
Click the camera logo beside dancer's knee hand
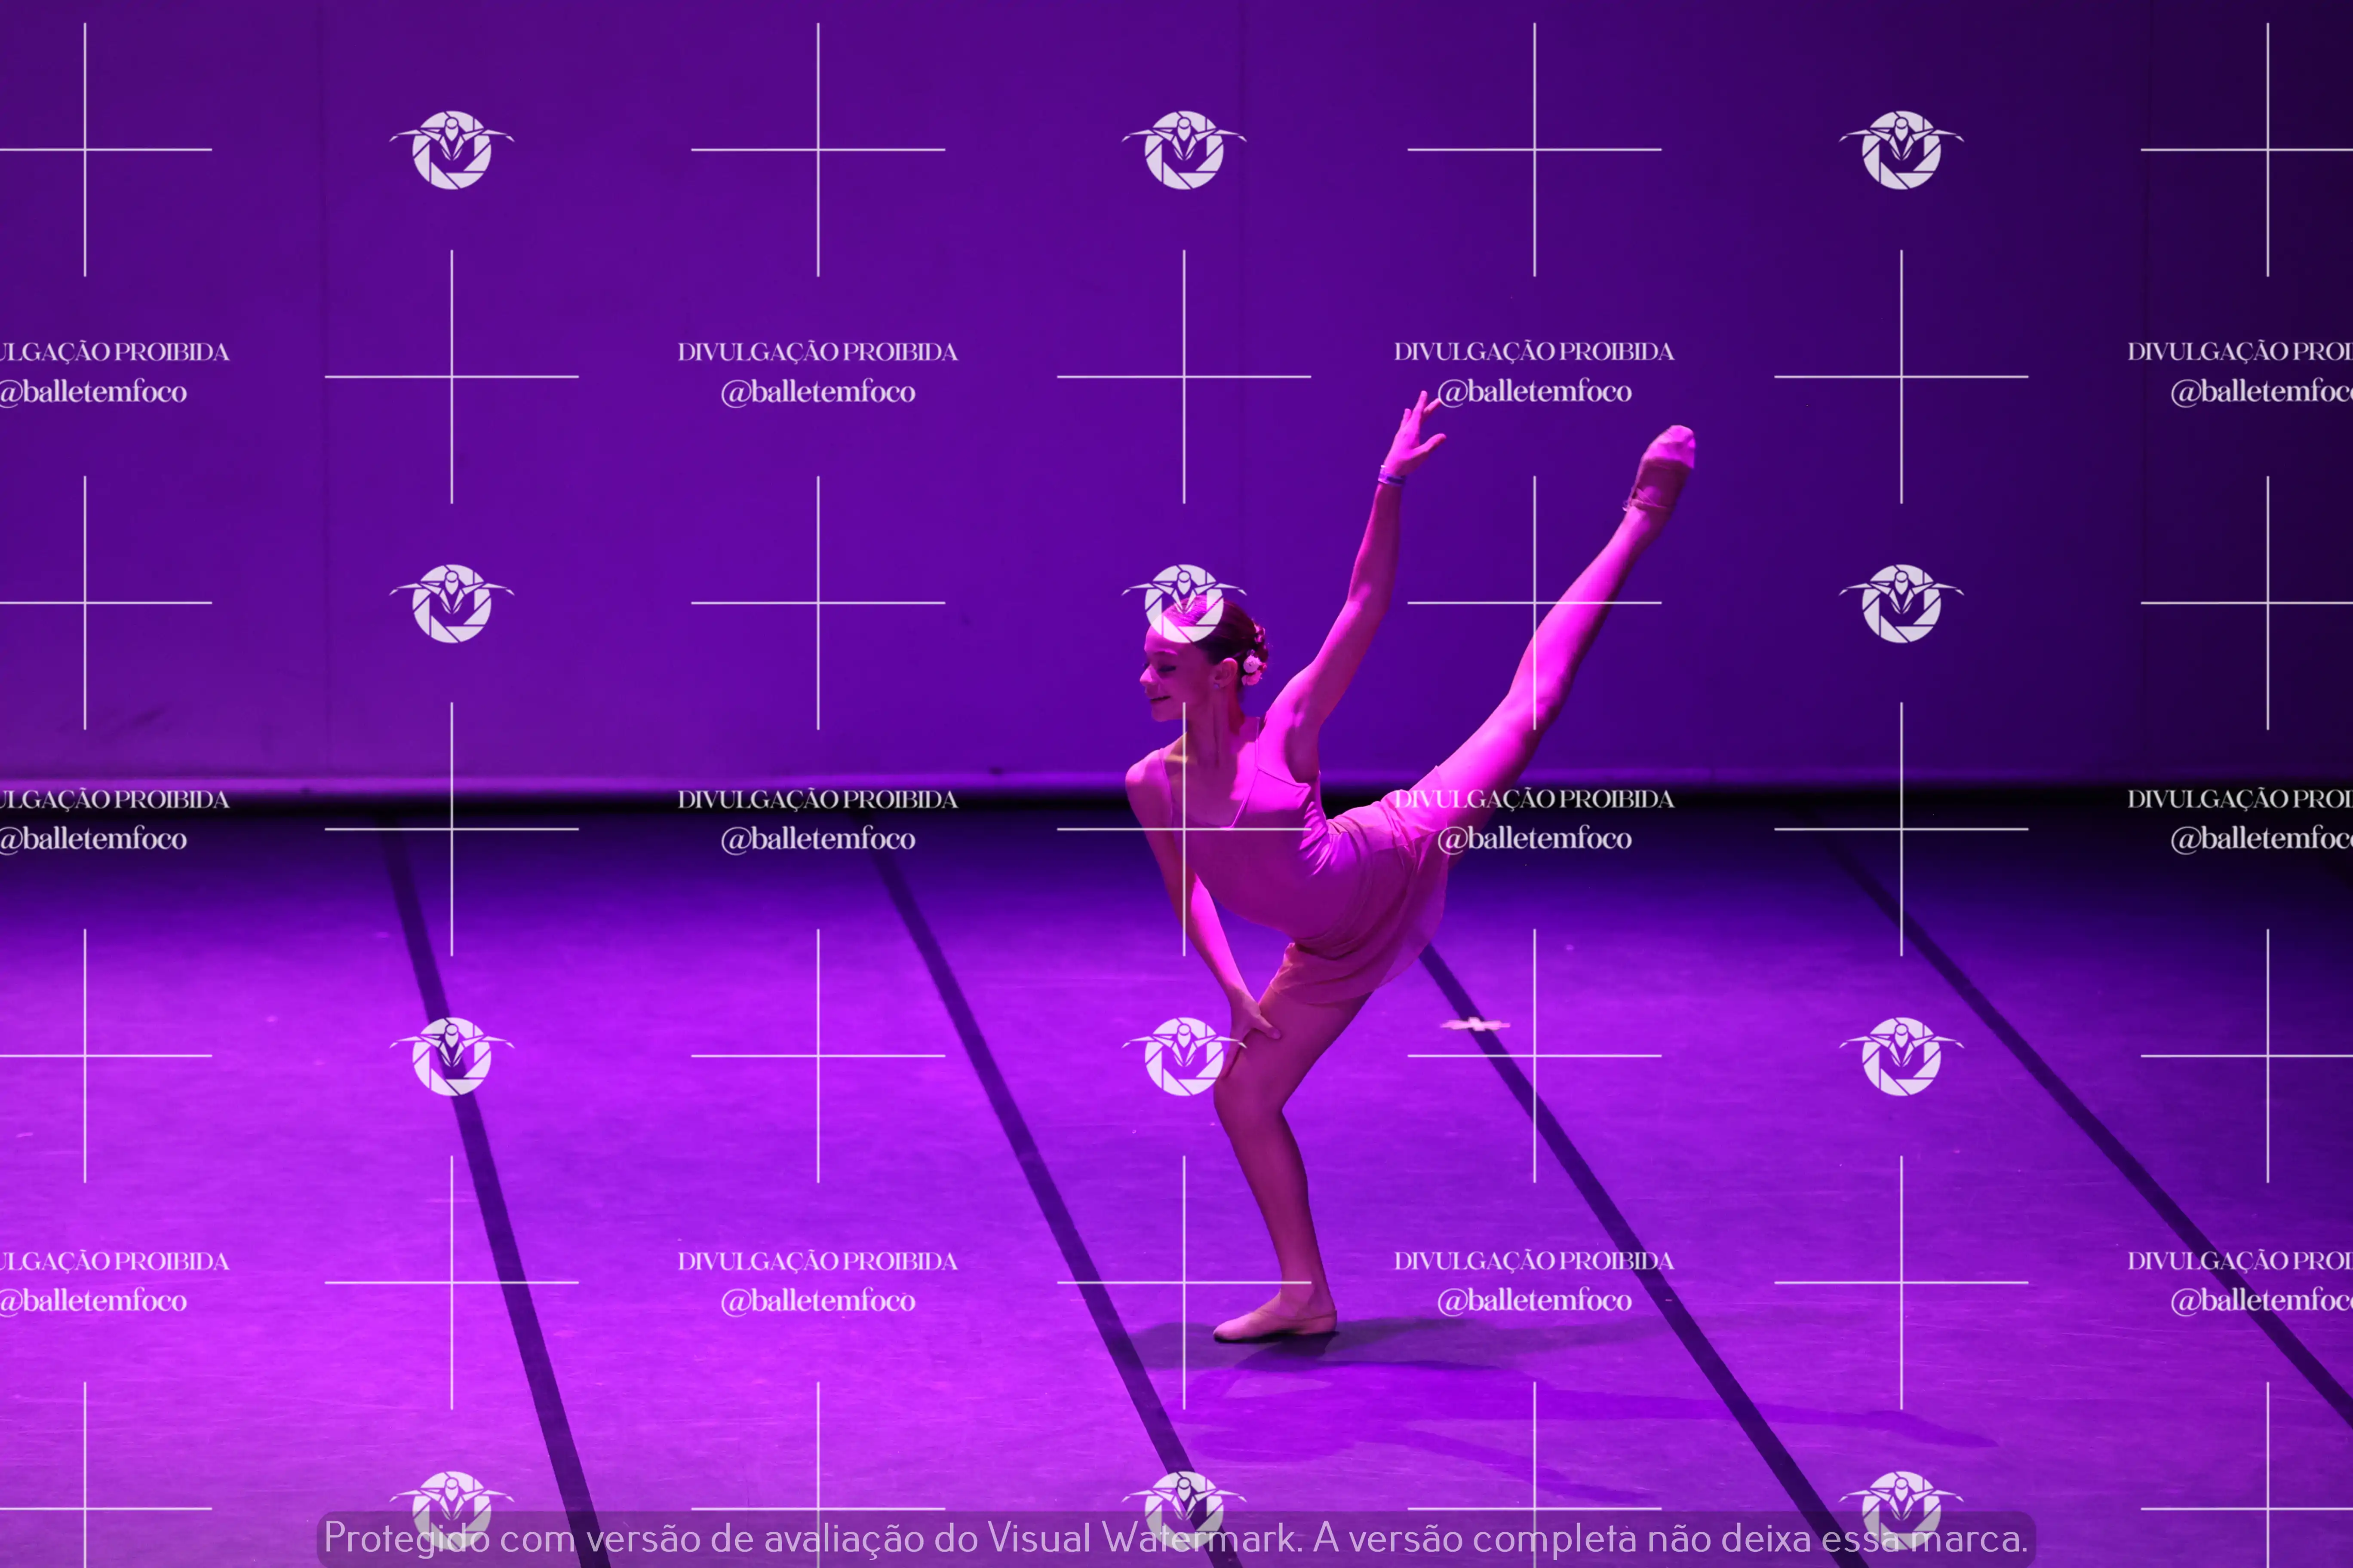(x=1183, y=1056)
